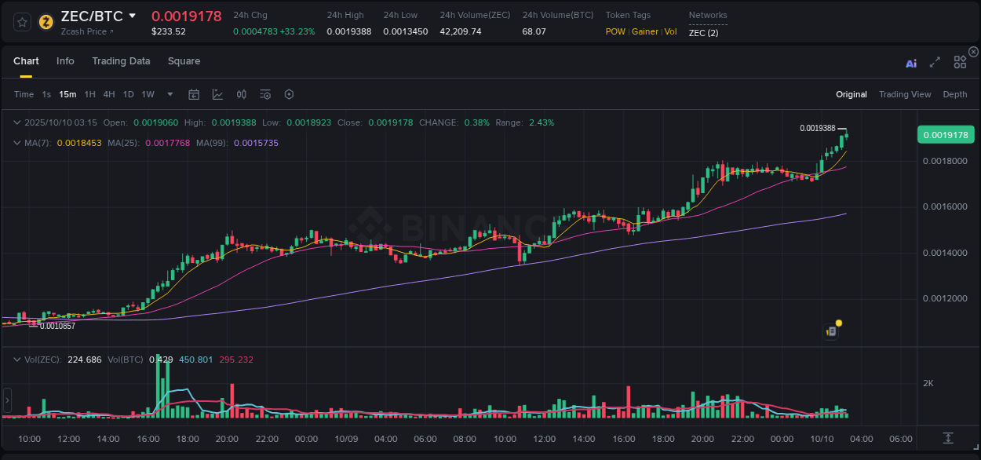
Task: Open the indicator list settings icon
Action: (x=265, y=94)
